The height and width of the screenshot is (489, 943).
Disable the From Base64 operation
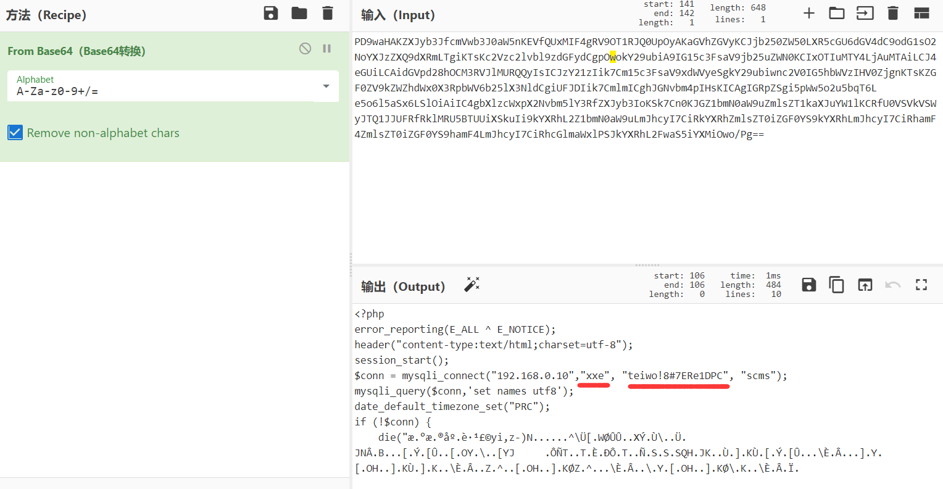point(305,48)
